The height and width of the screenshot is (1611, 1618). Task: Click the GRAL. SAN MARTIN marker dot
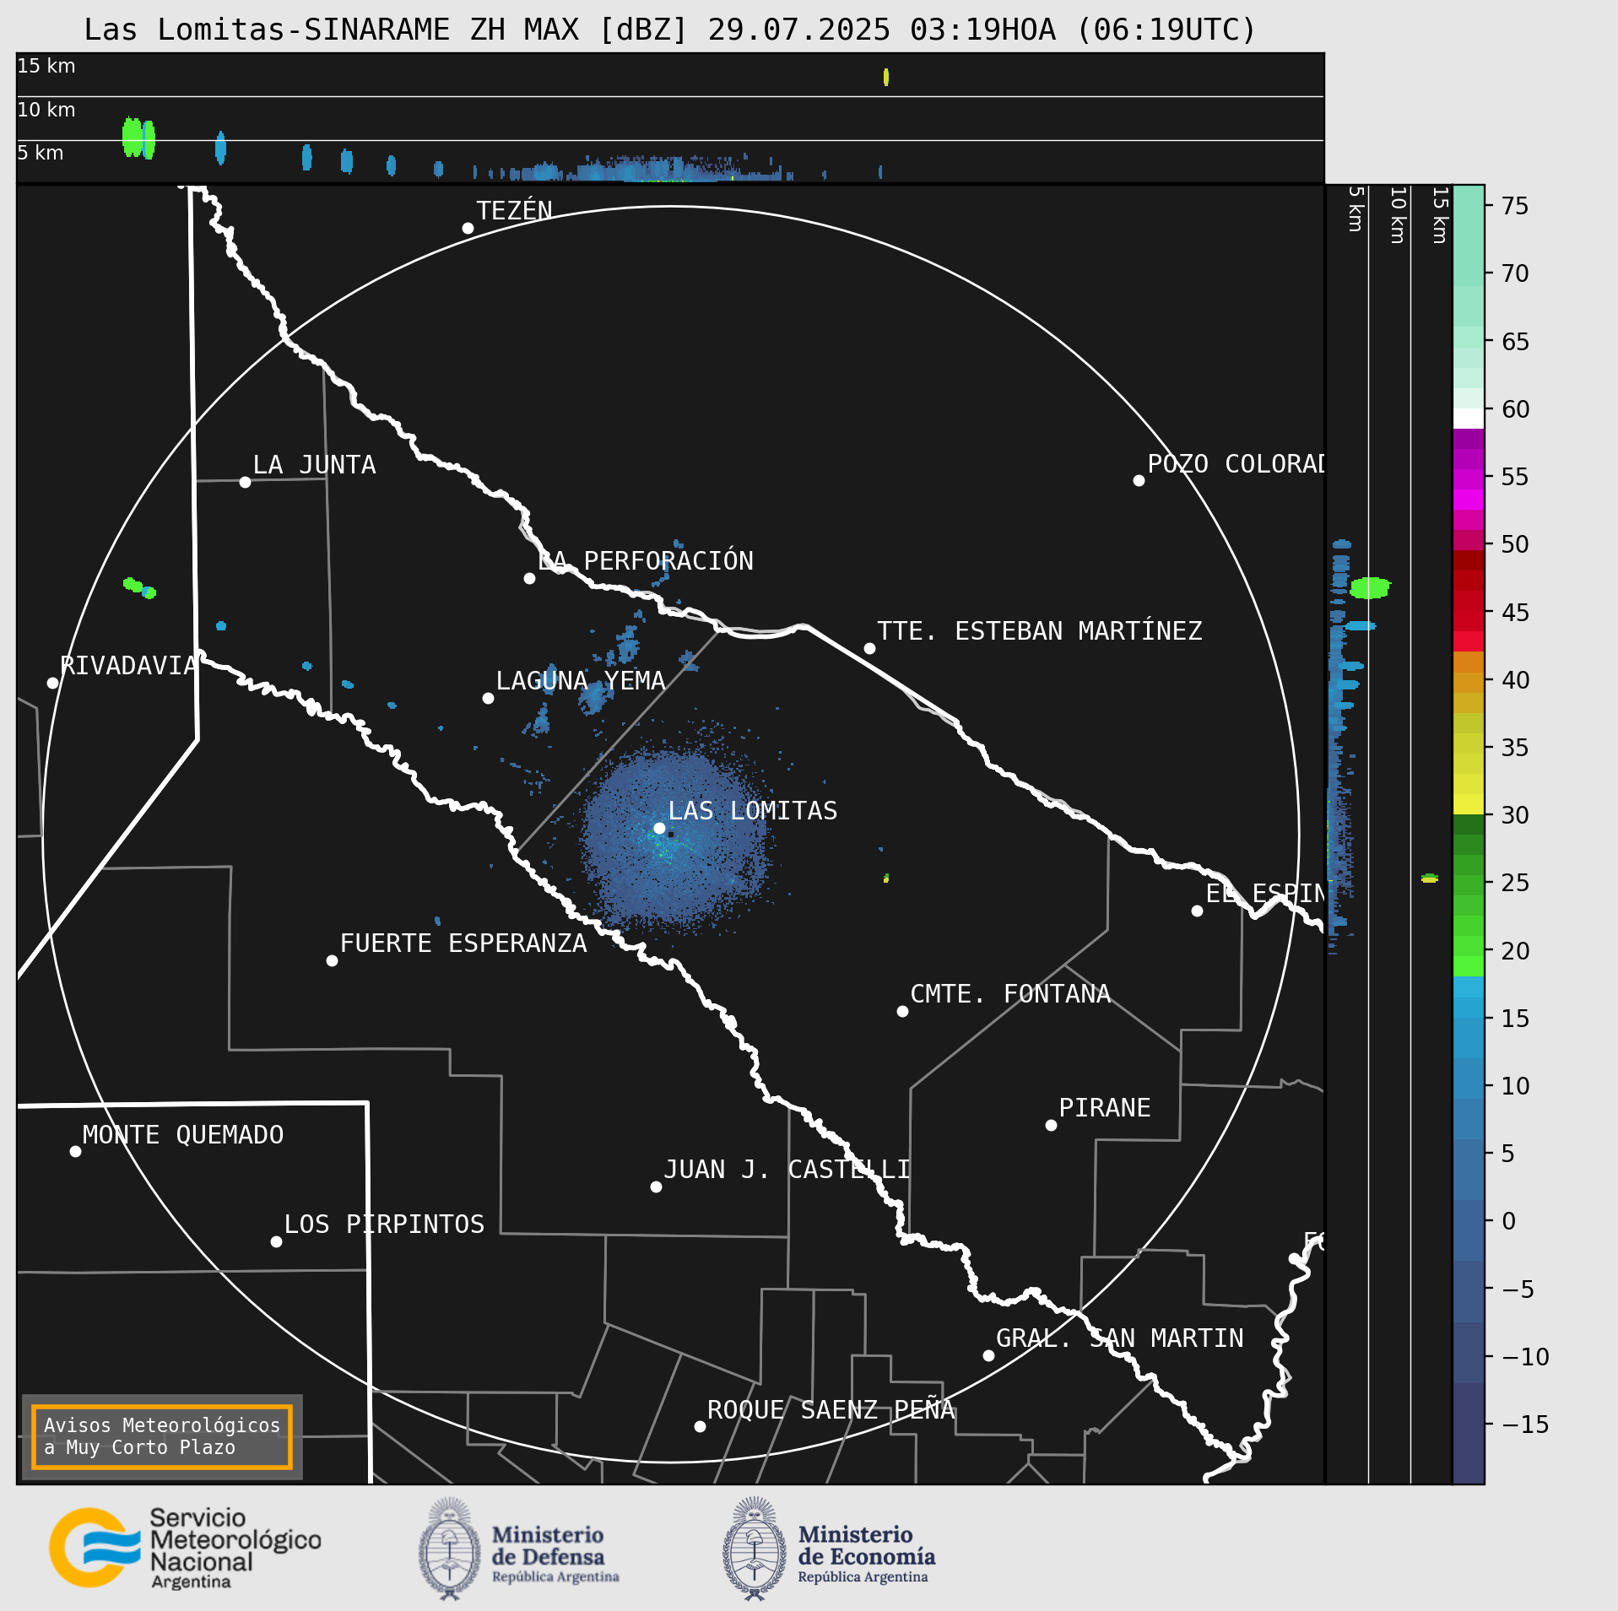pos(988,1355)
